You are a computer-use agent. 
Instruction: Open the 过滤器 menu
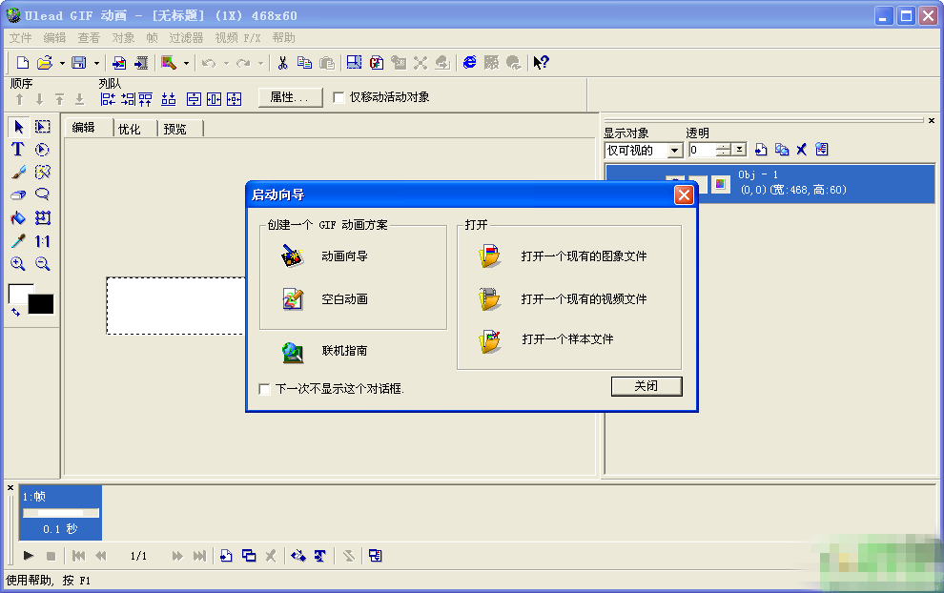click(186, 38)
